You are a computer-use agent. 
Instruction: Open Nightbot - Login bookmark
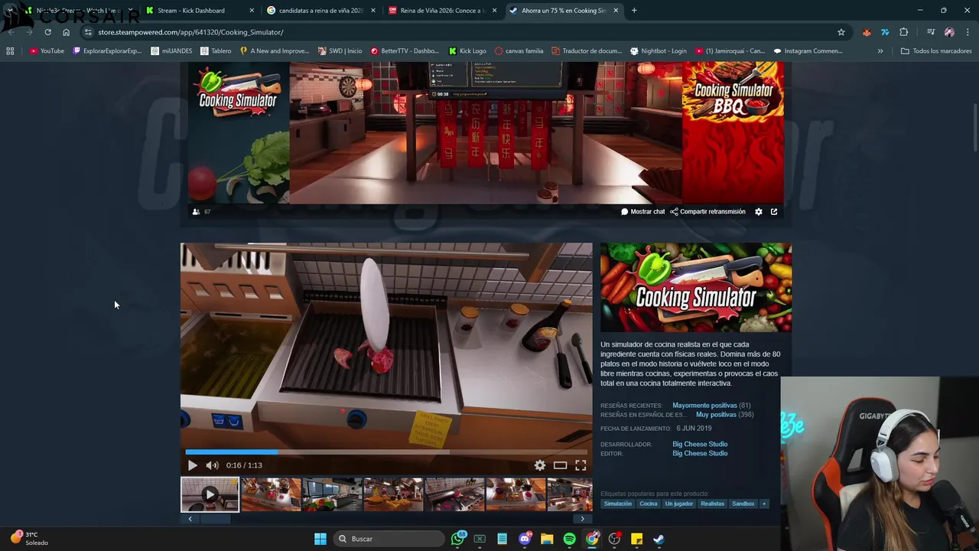pyautogui.click(x=658, y=51)
